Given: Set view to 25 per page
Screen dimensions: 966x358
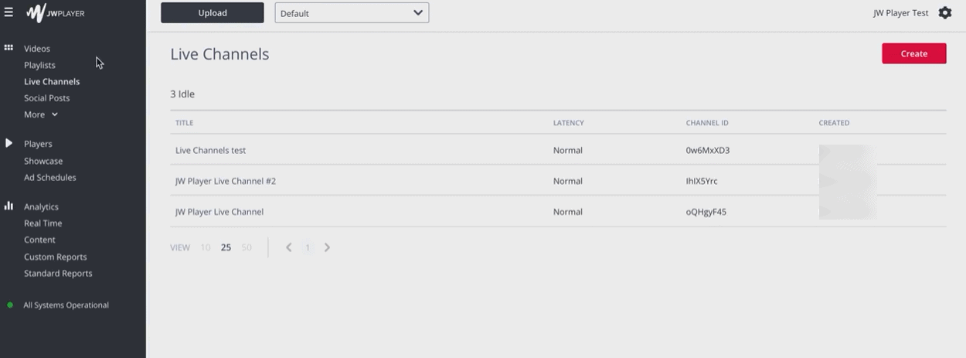Looking at the screenshot, I should click(226, 247).
